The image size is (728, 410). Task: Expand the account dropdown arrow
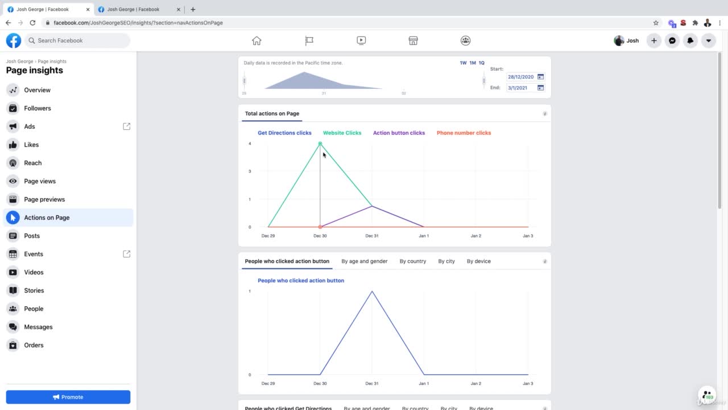[x=709, y=40]
